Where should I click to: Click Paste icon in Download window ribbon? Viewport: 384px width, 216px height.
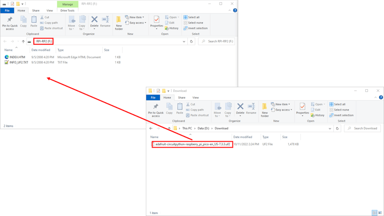click(x=180, y=109)
